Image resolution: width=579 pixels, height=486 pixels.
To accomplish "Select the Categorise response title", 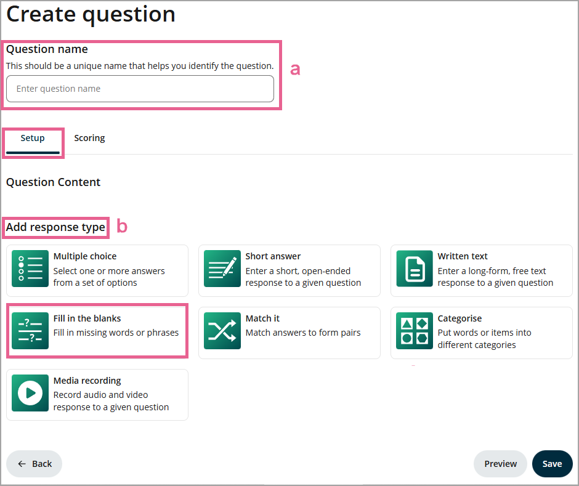I will click(460, 318).
